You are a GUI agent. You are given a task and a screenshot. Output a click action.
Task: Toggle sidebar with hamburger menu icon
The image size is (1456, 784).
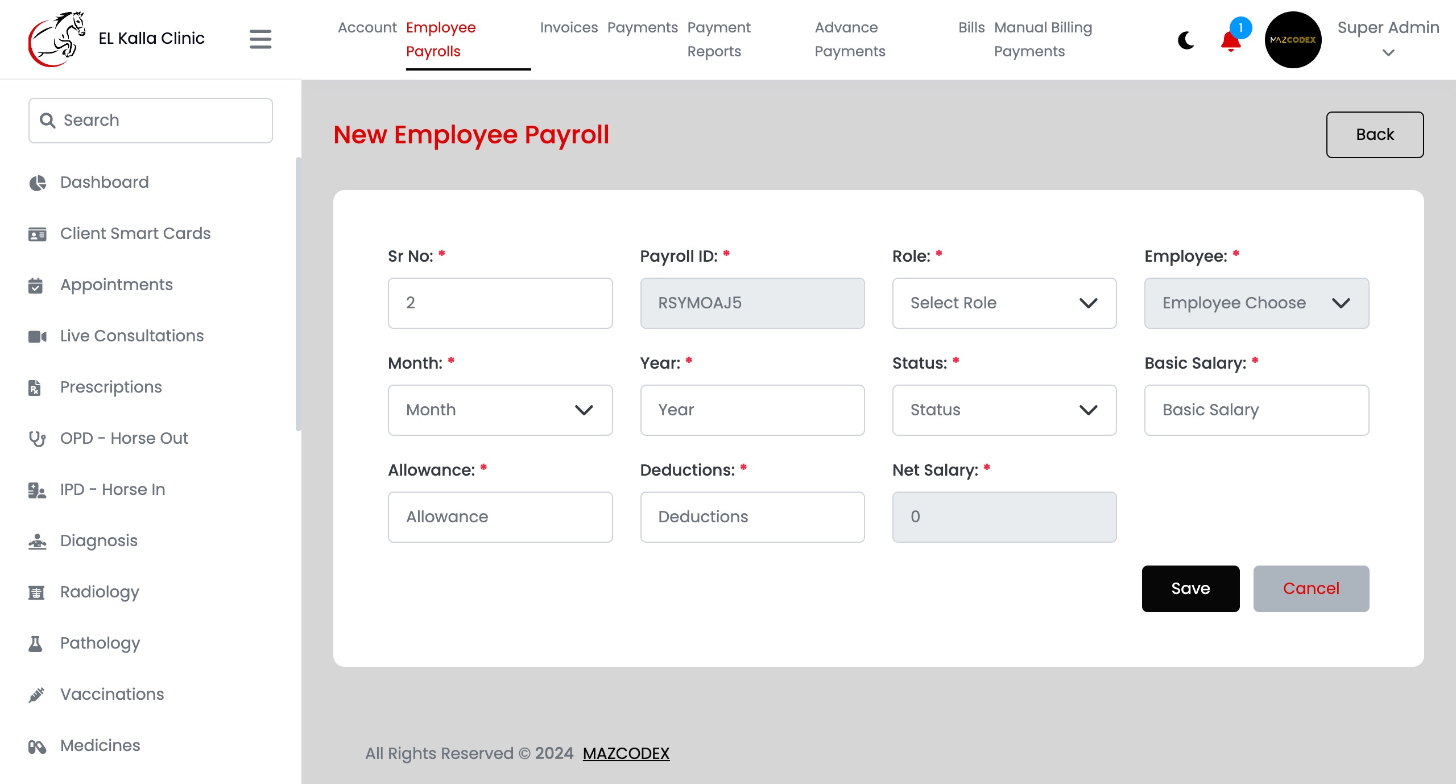click(260, 39)
